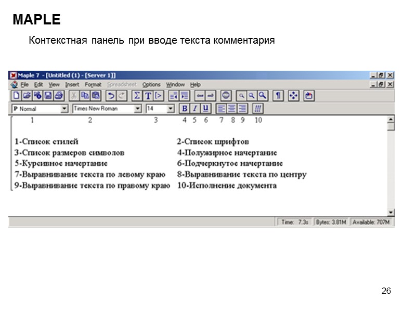
Task: Print the worksheet using the printer icon
Action: click(59, 96)
